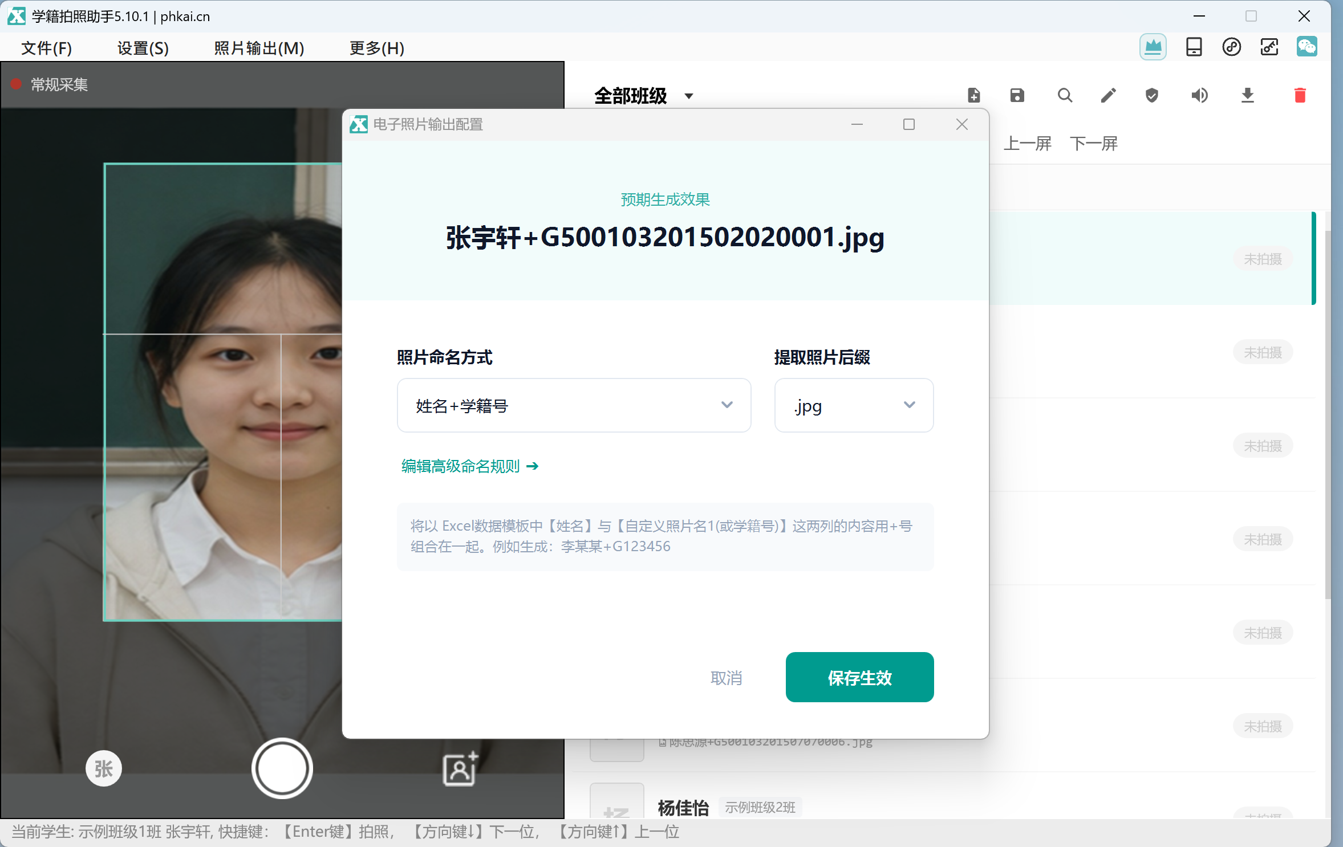
Task: Click the add portrait photo icon
Action: 460,768
